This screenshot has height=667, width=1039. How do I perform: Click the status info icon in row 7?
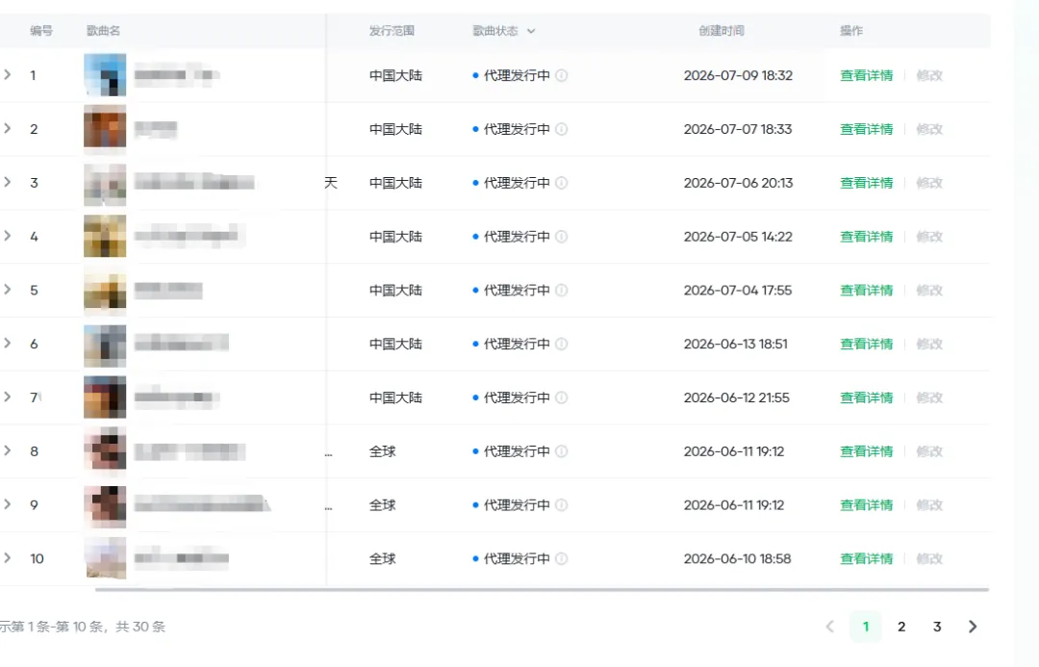coord(561,398)
